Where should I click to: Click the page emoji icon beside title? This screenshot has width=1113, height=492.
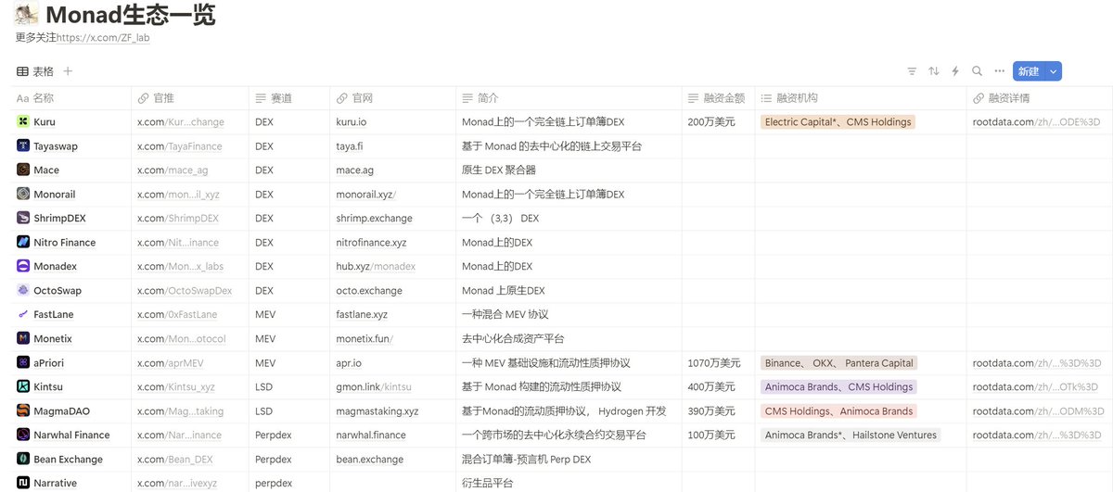(27, 14)
